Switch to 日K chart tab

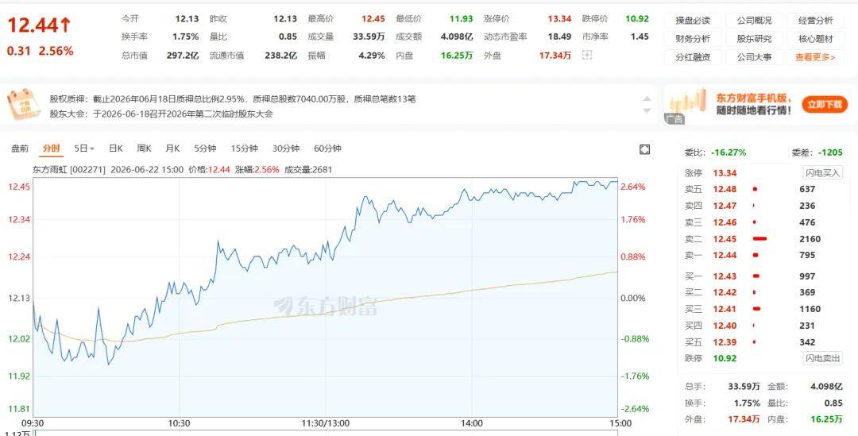115,149
